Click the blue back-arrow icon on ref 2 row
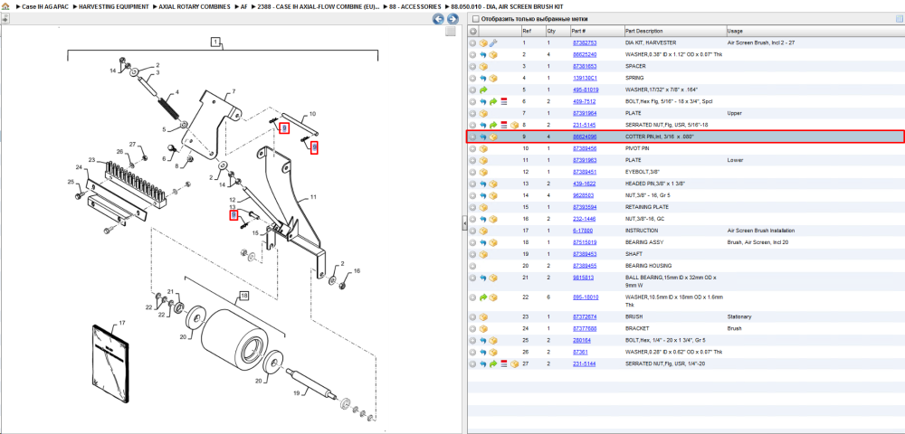 (483, 55)
